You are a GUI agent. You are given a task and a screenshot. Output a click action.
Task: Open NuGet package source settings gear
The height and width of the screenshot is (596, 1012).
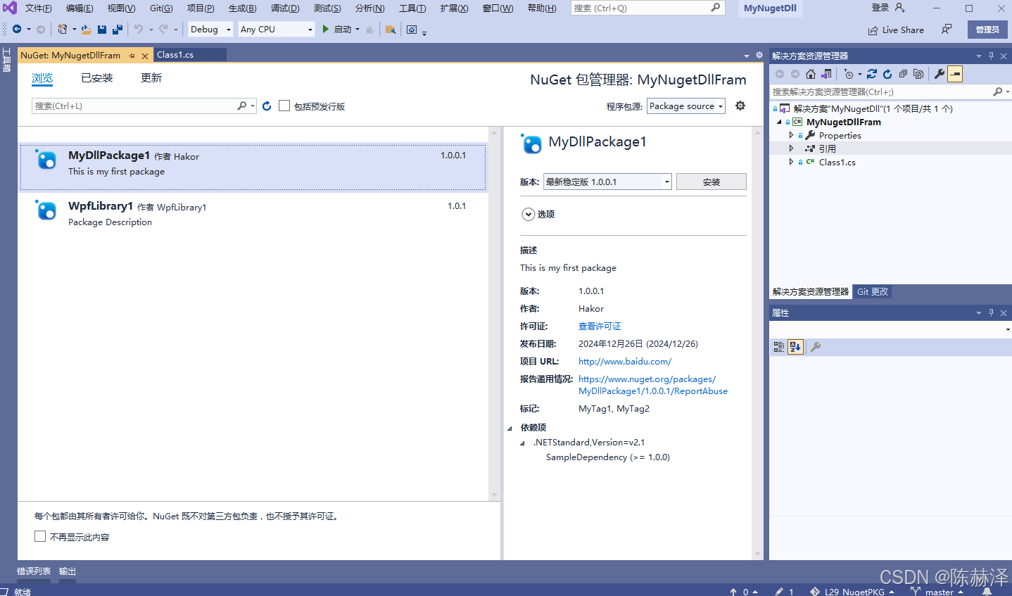coord(740,106)
